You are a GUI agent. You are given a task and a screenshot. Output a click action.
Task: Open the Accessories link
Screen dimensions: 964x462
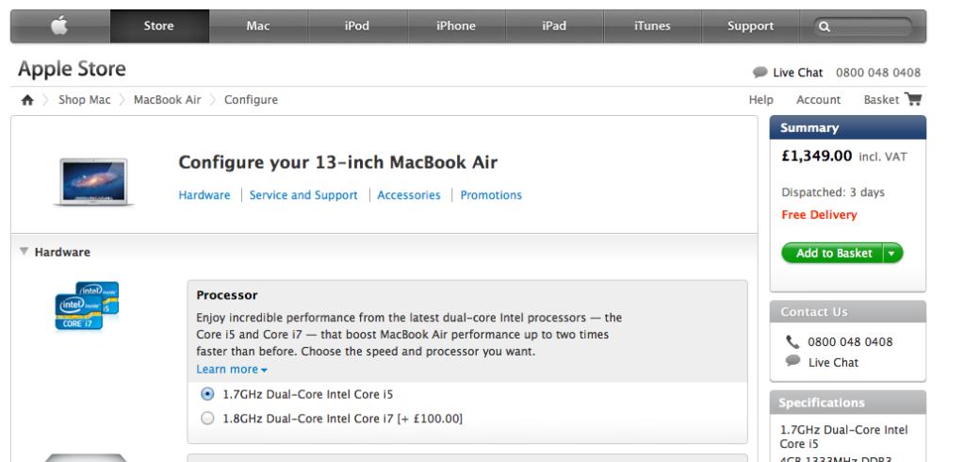tap(409, 195)
